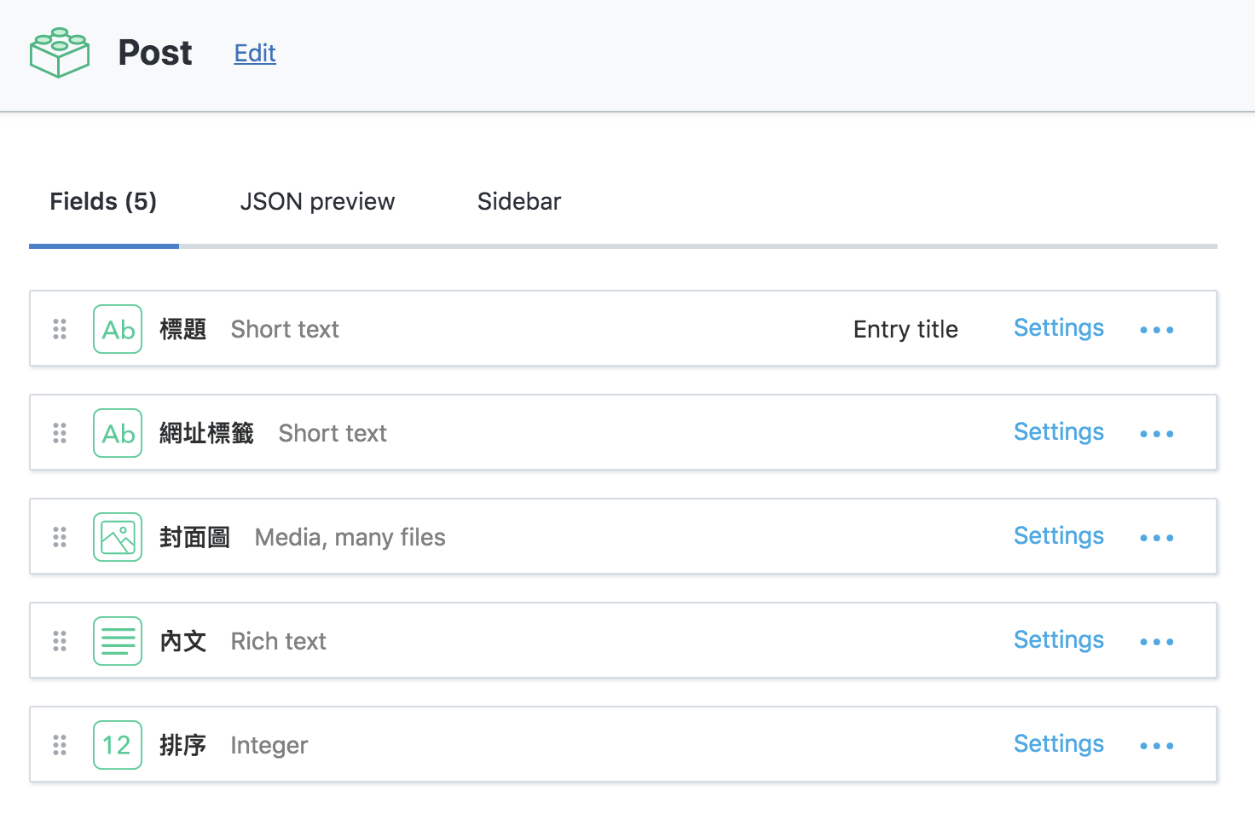
Task: Click the Short text icon for 標題
Action: 118,329
